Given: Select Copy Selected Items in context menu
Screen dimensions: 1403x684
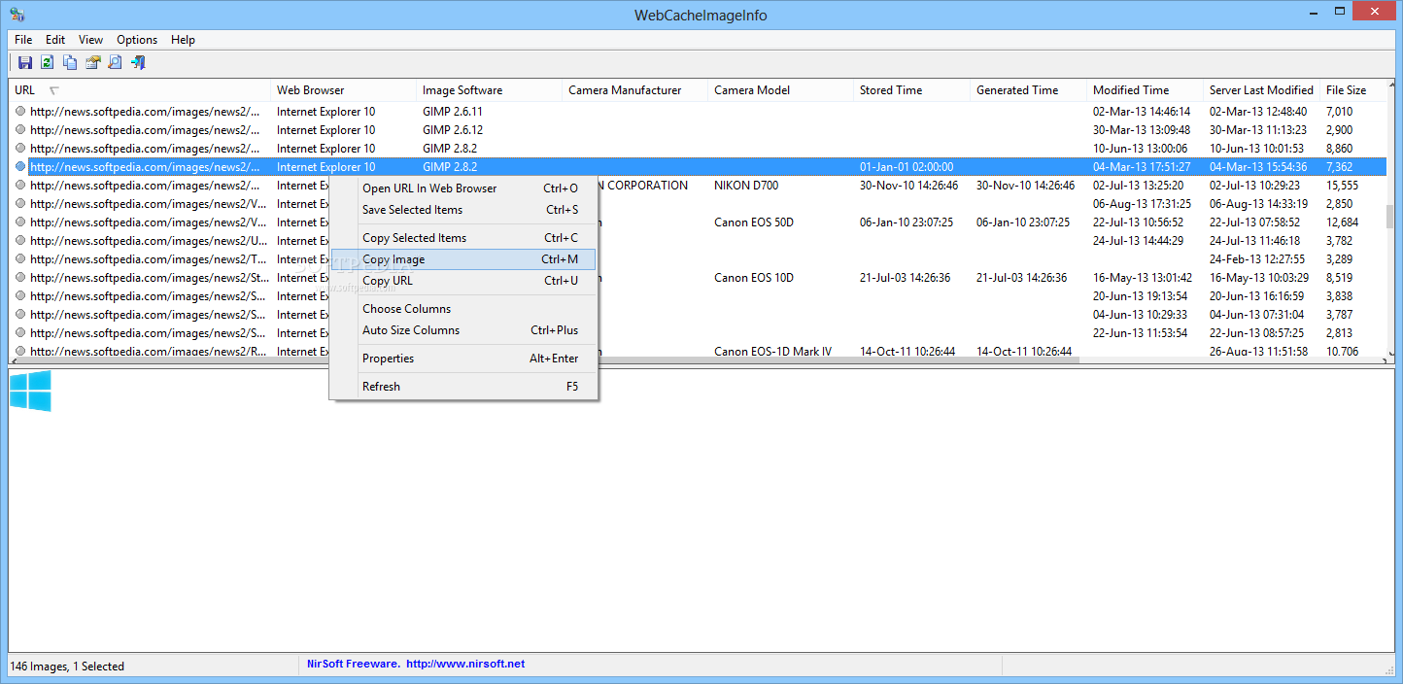Looking at the screenshot, I should 463,238.
